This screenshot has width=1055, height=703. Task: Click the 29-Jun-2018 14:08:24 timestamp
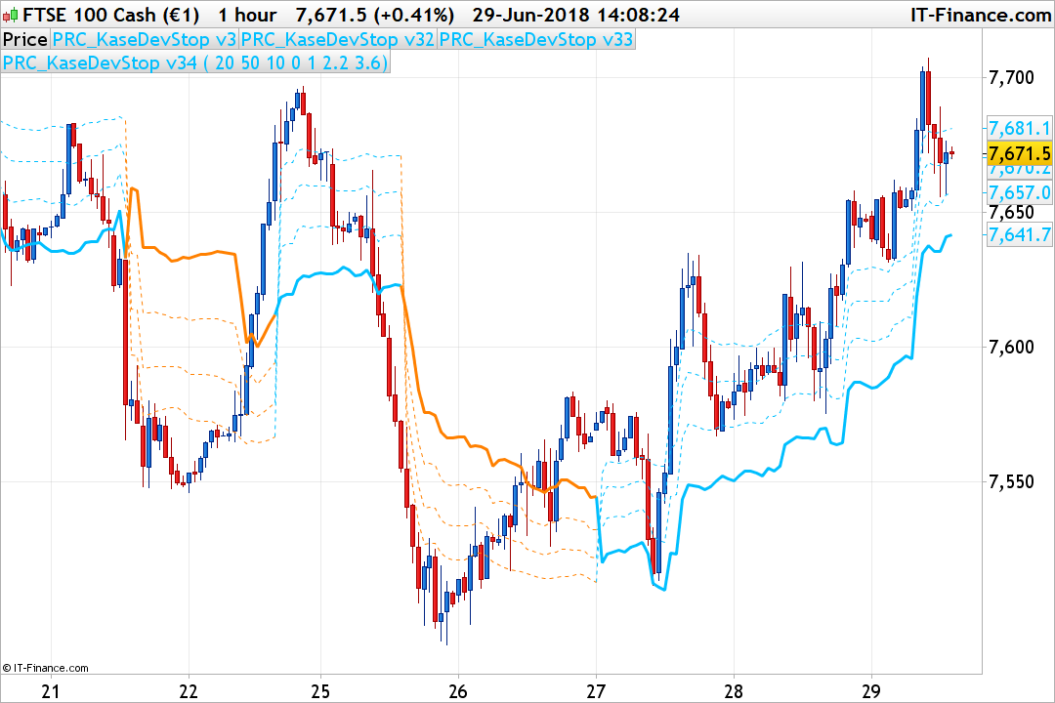[x=575, y=15]
